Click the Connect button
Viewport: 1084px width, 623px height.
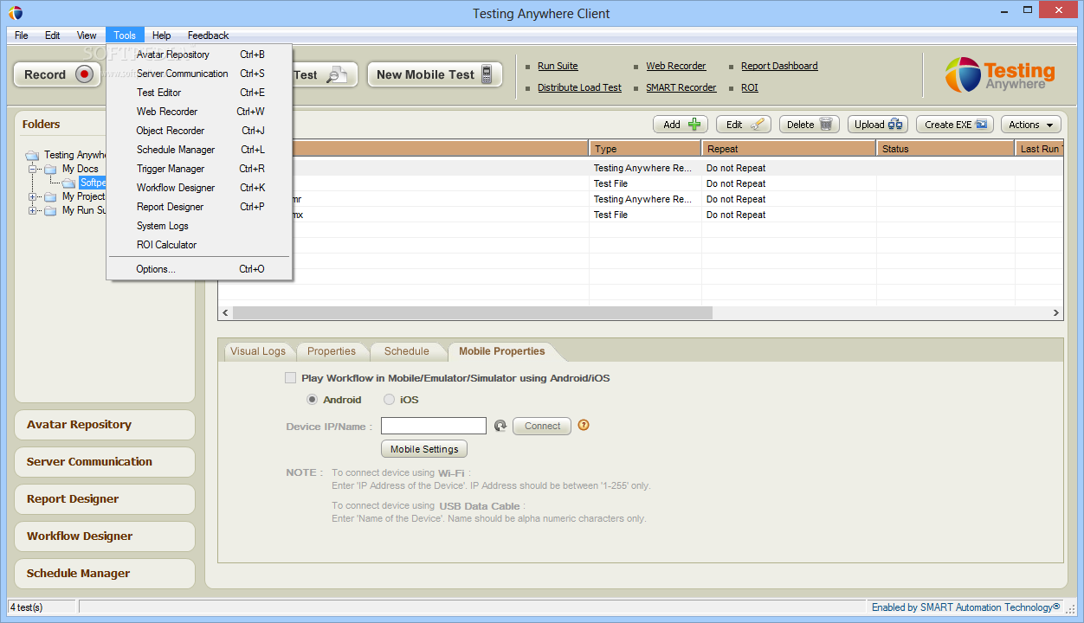pos(542,426)
